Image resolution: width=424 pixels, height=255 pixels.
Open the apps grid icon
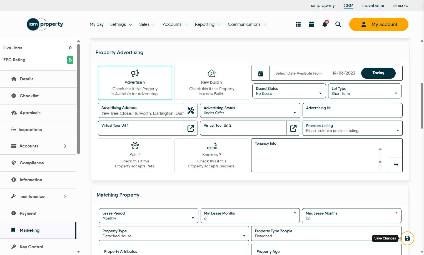[x=298, y=24]
